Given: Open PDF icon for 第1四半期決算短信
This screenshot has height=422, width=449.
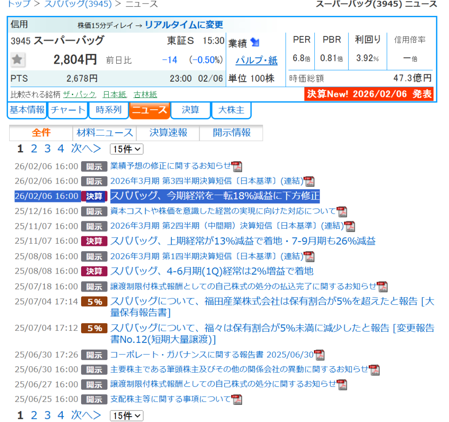Looking at the screenshot, I should pos(310,256).
